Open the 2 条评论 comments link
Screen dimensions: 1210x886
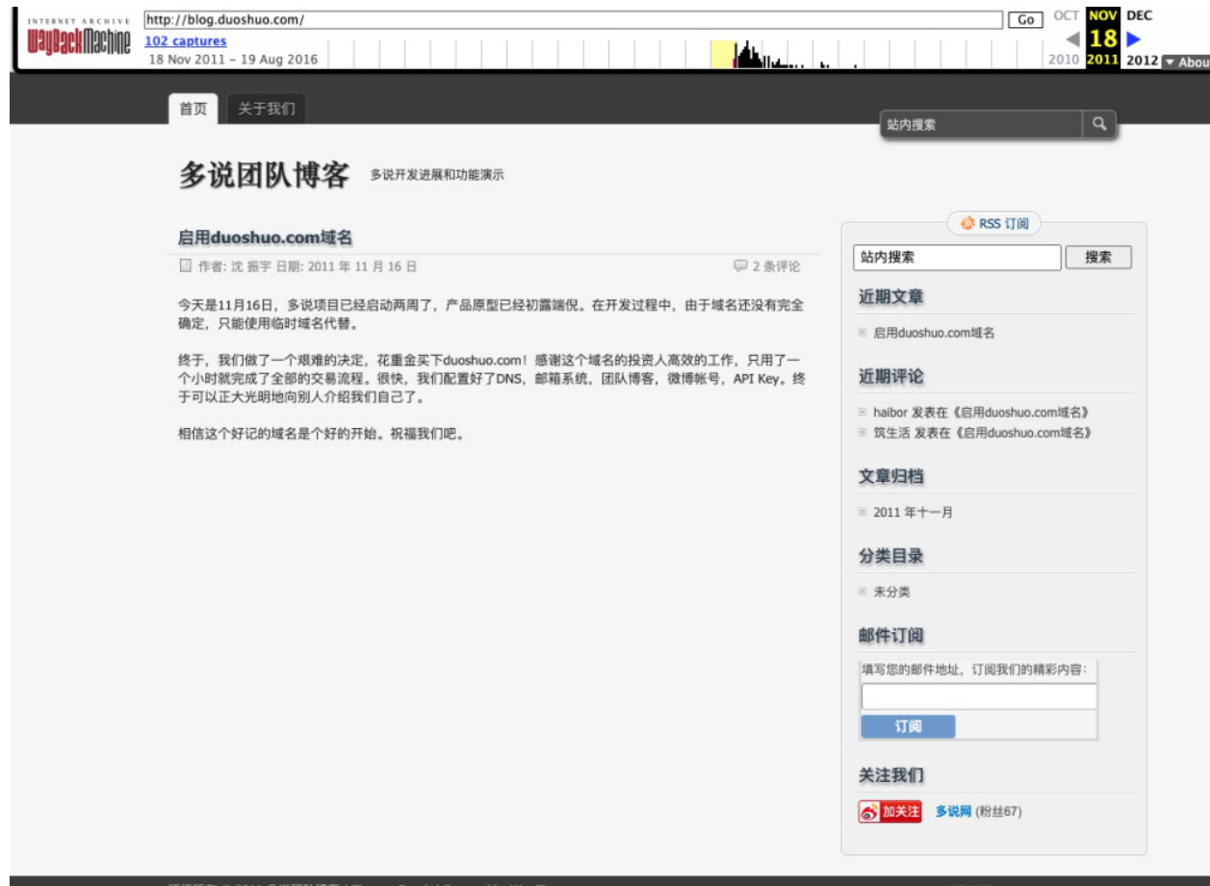[x=776, y=266]
